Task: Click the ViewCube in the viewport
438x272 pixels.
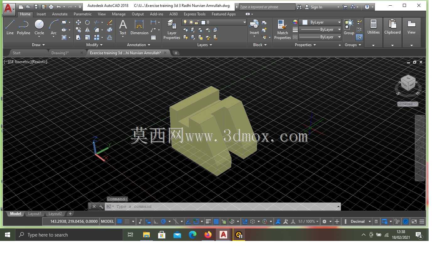Action: 408,83
